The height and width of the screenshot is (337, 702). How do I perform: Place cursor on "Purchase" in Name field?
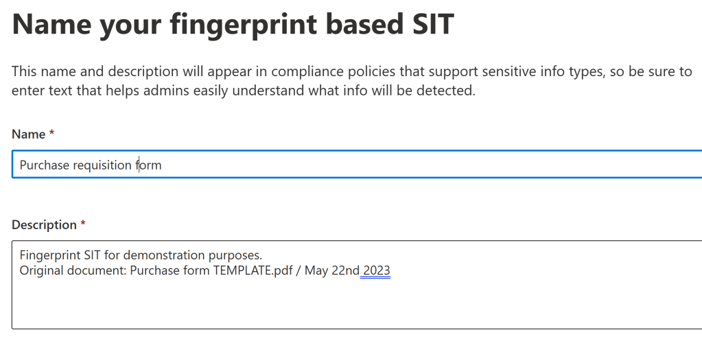click(41, 165)
